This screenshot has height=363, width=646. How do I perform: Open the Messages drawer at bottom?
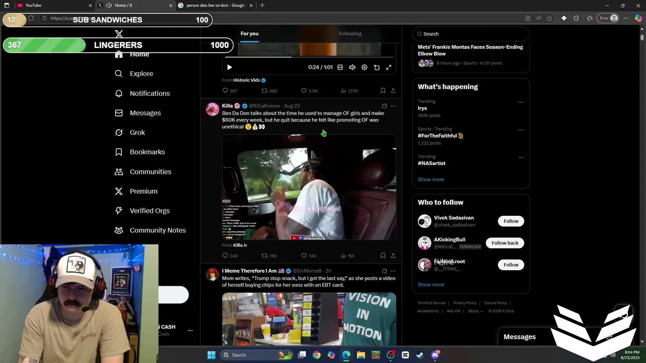(x=519, y=337)
